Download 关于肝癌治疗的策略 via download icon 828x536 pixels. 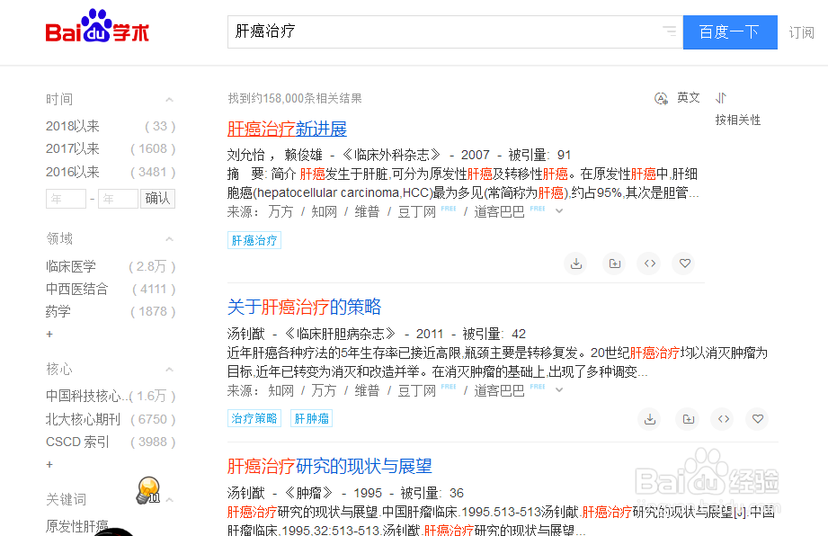tap(650, 419)
